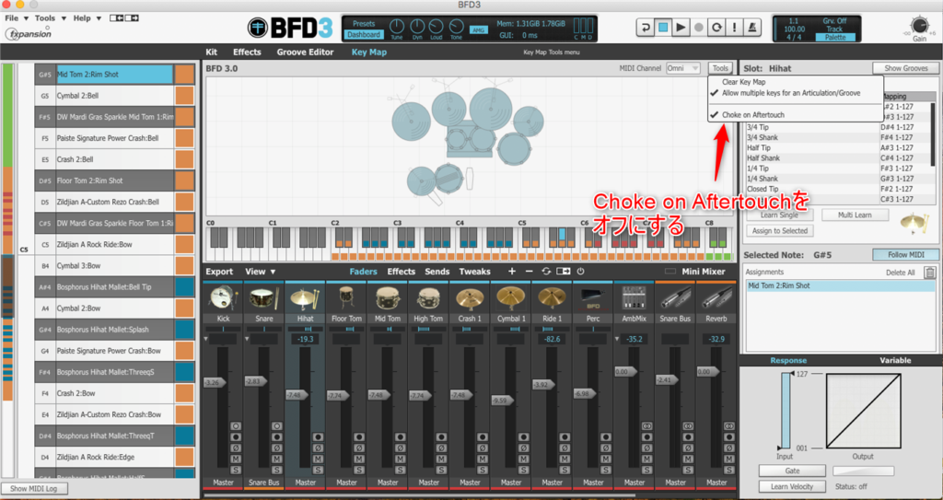943x500 pixels.
Task: Toggle Choke on Aftertouch option
Action: 752,115
